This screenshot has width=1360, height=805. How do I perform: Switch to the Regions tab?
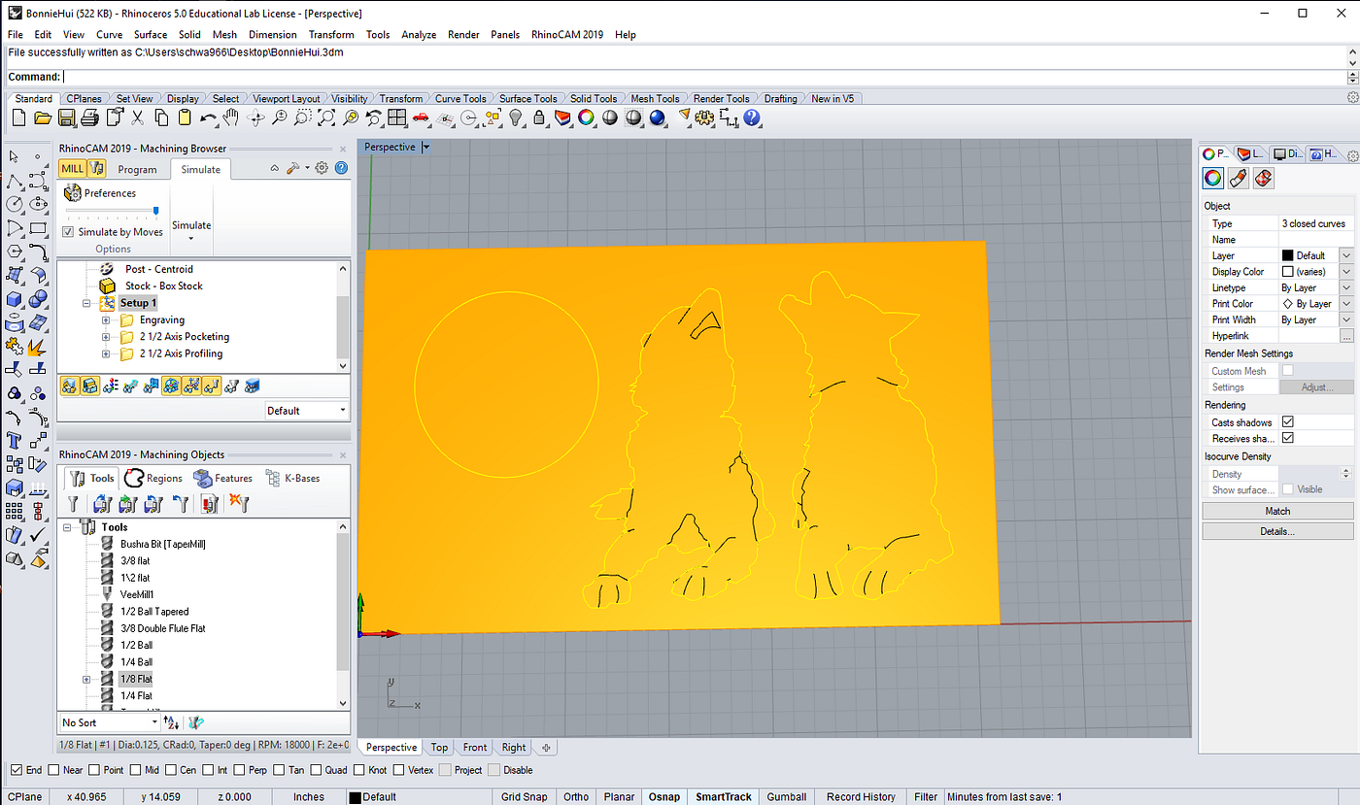pyautogui.click(x=153, y=478)
